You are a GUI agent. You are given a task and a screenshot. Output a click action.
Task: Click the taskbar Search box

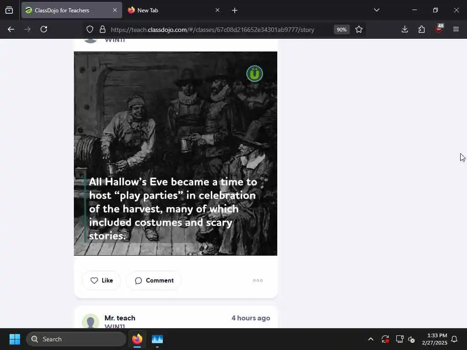pyautogui.click(x=76, y=339)
